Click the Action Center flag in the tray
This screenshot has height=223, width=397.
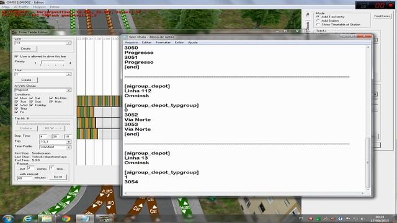pyautogui.click(x=347, y=219)
